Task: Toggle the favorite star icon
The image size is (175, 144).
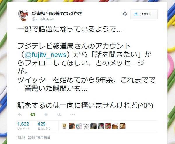Action: pyautogui.click(x=46, y=114)
